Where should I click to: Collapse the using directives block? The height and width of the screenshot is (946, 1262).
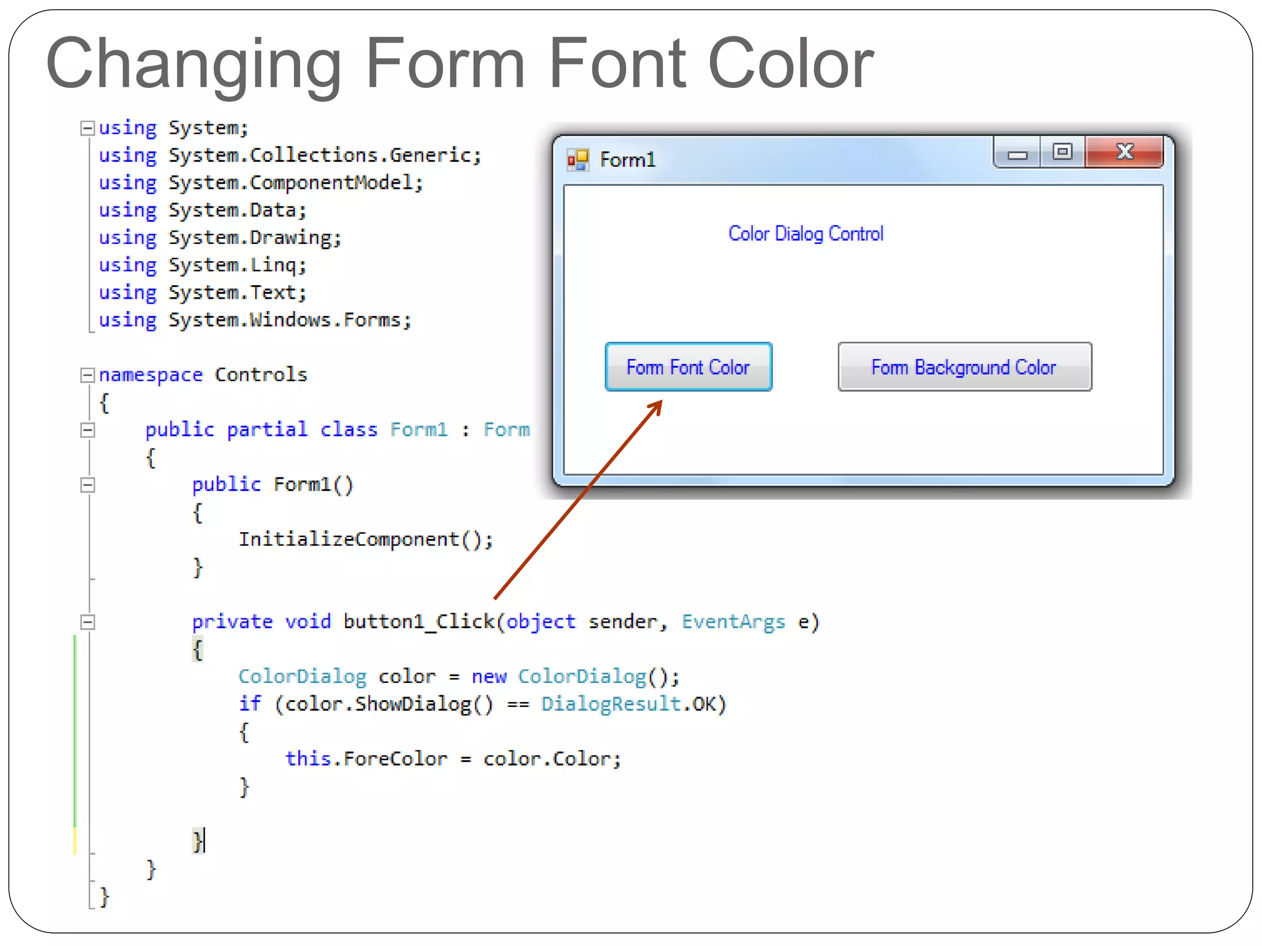tap(88, 128)
